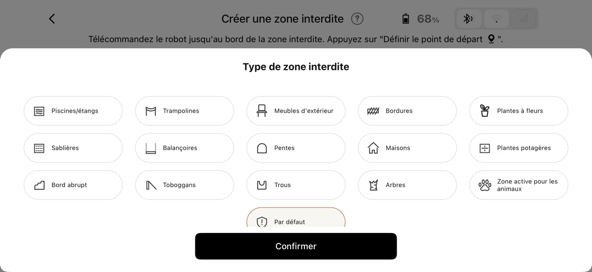Select the Piscines/étangs zone type
The image size is (592, 272).
point(73,111)
